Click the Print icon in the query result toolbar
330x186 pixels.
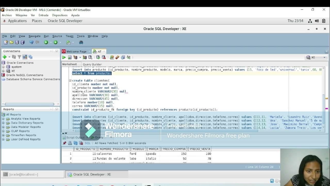click(x=70, y=143)
